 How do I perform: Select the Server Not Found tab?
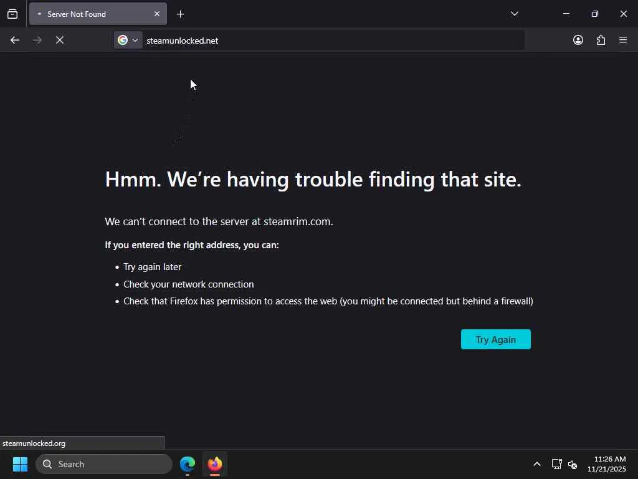click(98, 14)
